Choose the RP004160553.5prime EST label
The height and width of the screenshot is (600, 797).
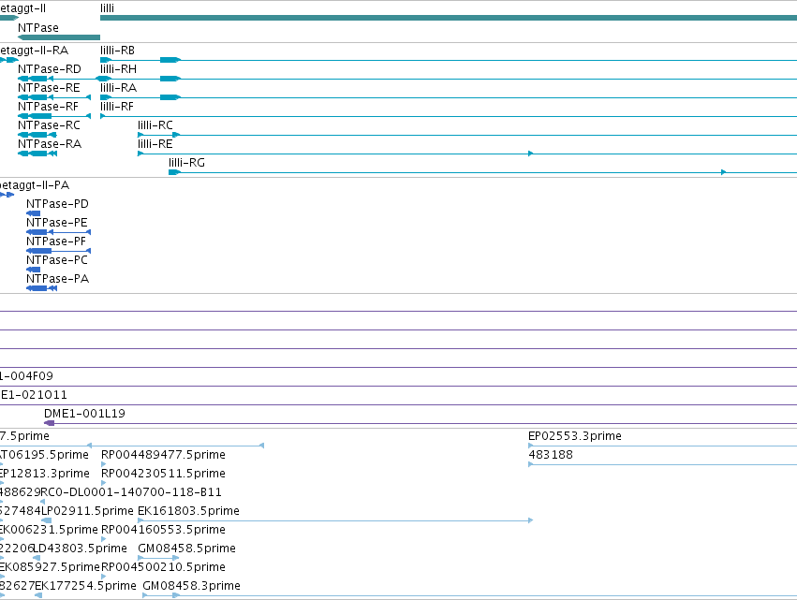[x=163, y=530]
